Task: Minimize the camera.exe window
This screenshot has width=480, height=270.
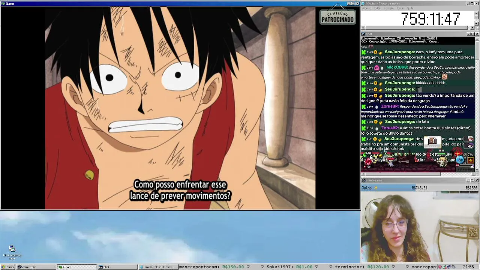Action: pos(468,180)
